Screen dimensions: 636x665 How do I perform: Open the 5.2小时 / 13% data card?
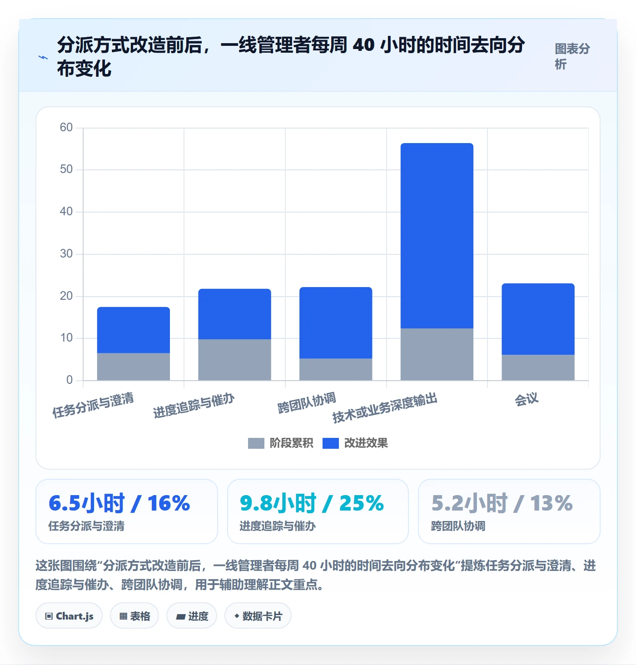click(509, 511)
